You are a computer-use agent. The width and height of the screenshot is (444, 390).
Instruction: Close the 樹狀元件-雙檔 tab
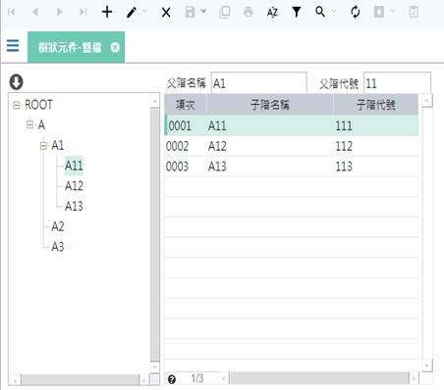tap(115, 47)
